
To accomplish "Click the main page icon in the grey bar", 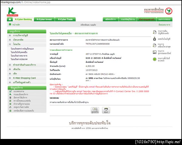I will tap(10, 25).
